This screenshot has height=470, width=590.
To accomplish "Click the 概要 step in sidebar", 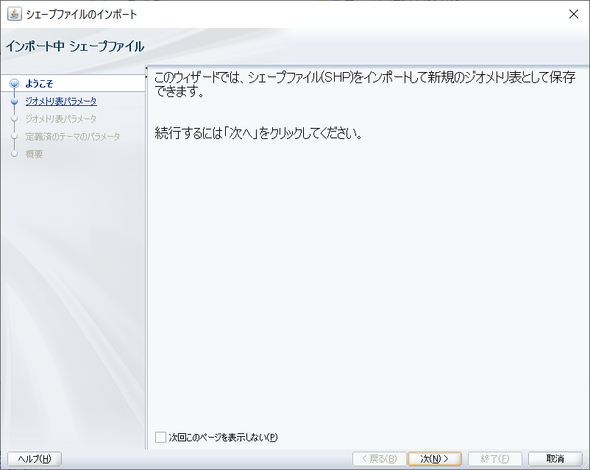I will pos(34,154).
